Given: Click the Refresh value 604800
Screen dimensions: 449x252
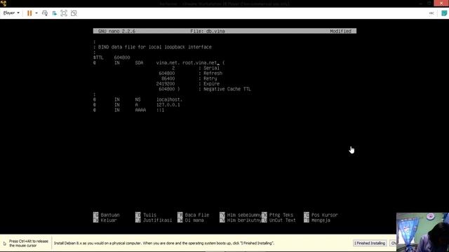Looking at the screenshot, I should tap(167, 73).
